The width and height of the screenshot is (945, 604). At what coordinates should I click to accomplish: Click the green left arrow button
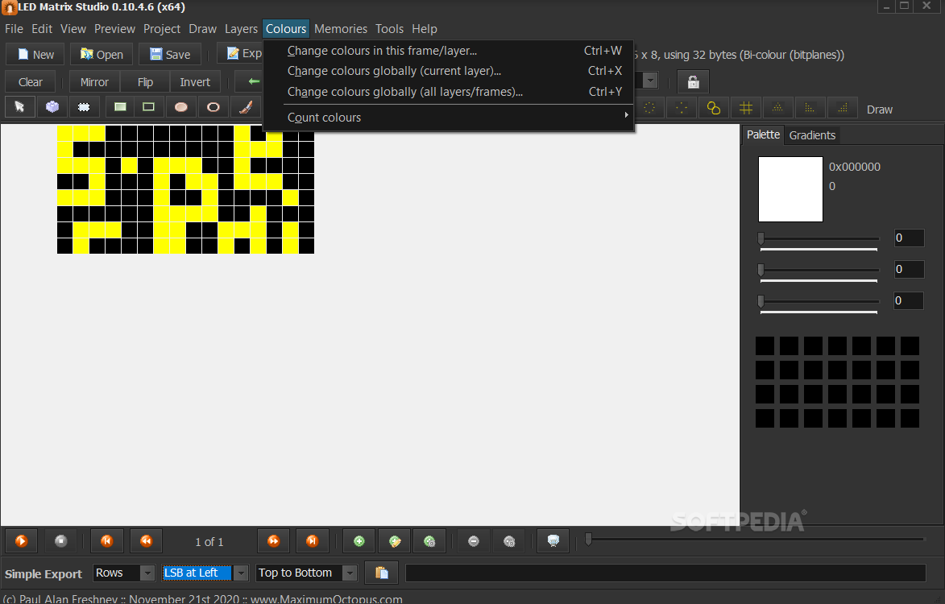254,81
